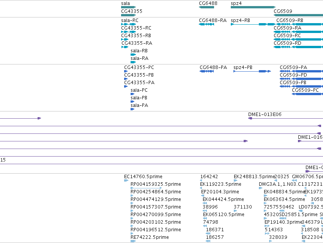
Task: Select the CG6509-PA protein feature
Action: coord(301,71)
